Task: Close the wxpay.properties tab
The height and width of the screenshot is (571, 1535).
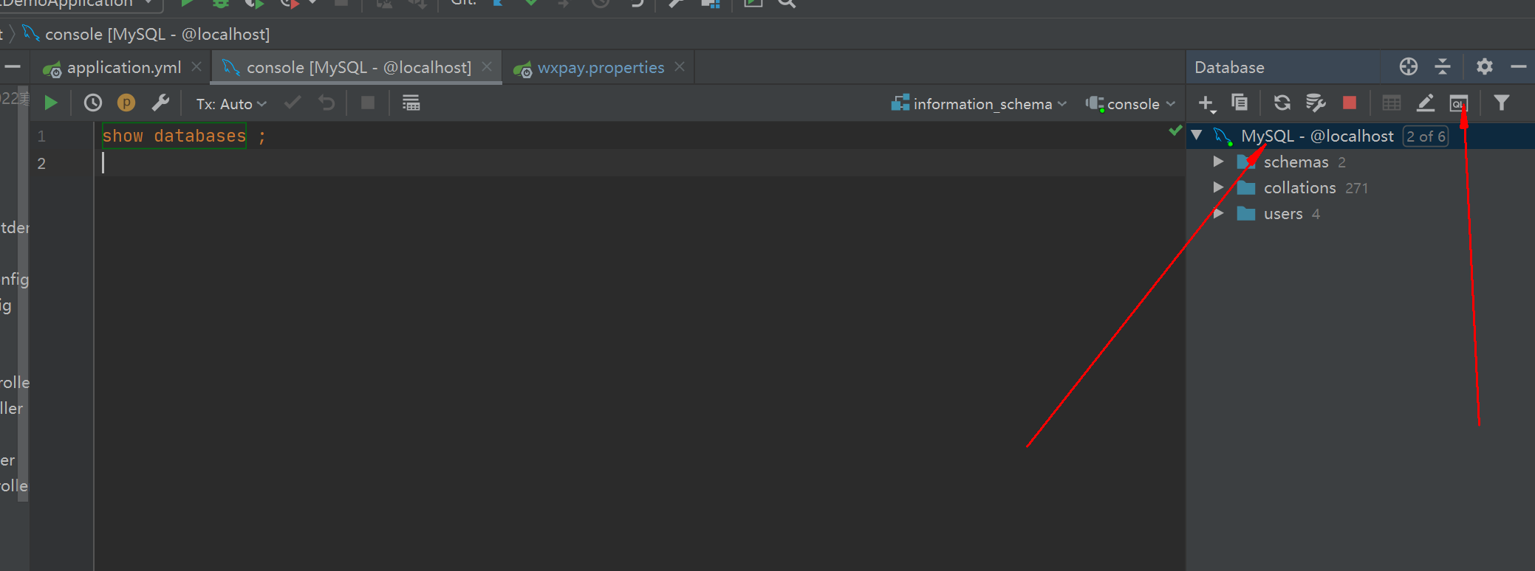Action: (x=680, y=66)
